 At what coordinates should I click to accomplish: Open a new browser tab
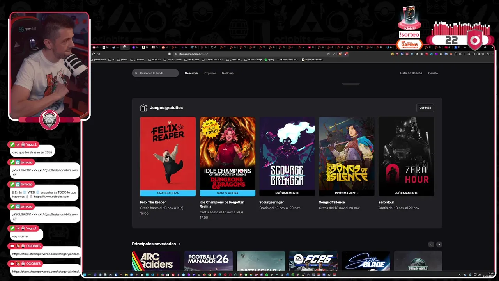click(465, 47)
